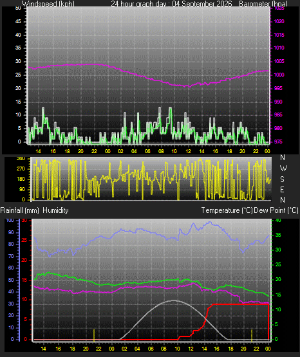Click the N label beside 0 degrees
Viewport: 300px width, 357px height.
283,200
